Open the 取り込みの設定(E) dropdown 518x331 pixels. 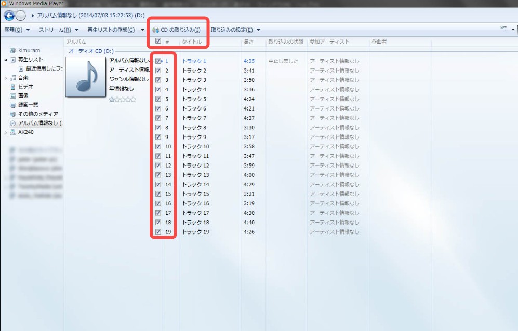point(235,30)
